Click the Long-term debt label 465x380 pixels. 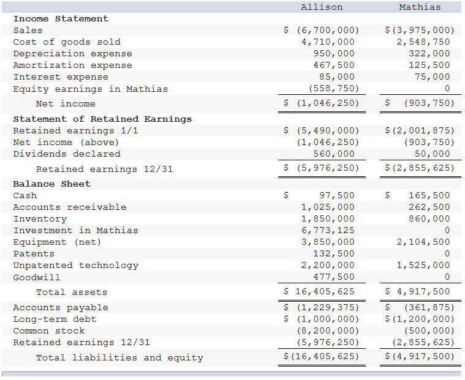point(55,319)
